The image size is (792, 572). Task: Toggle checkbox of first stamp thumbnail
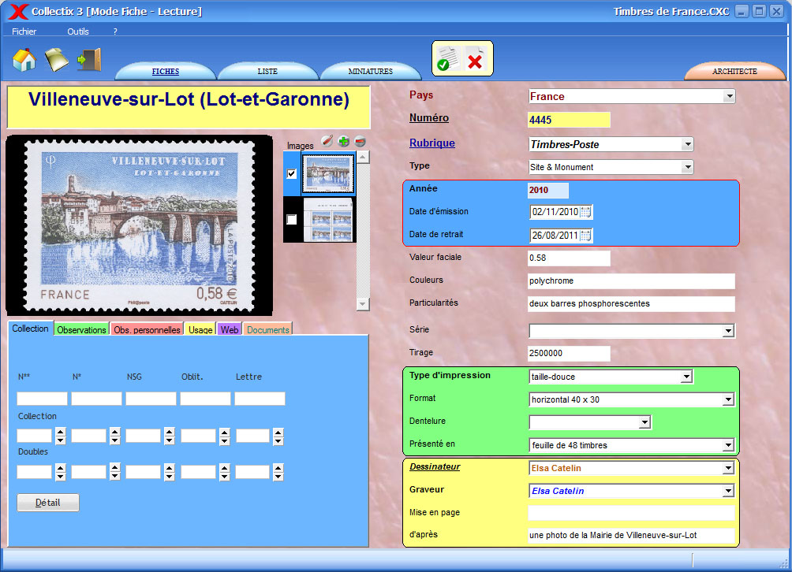291,173
